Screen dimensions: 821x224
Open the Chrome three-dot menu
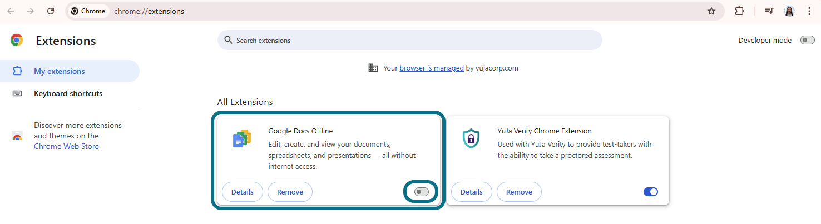[809, 11]
